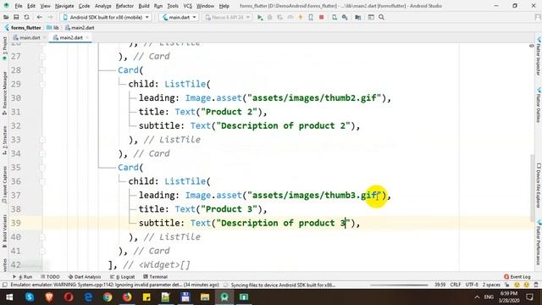This screenshot has width=542, height=305.
Task: Stop the app with red square icon
Action: click(322, 17)
